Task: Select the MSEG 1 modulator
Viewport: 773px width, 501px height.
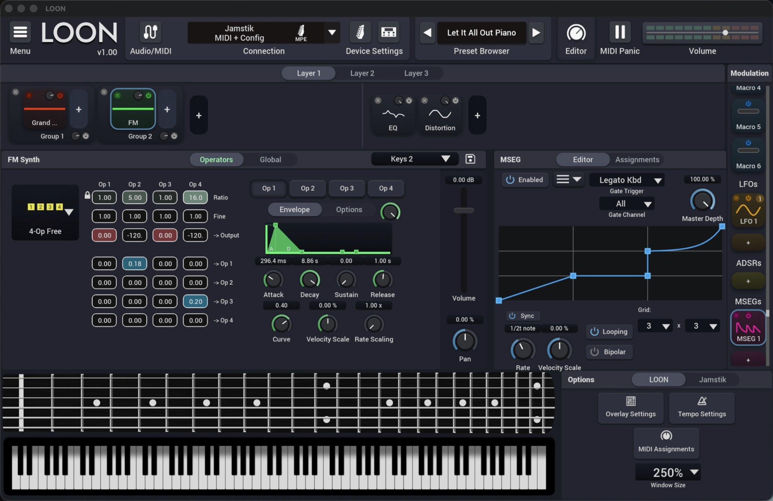Action: click(748, 328)
